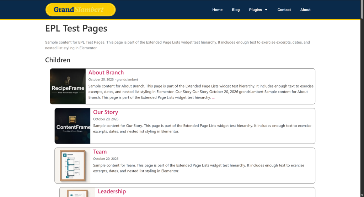Click the grandslambert author text
Screen dimensions: 364x197
pyautogui.click(x=127, y=79)
